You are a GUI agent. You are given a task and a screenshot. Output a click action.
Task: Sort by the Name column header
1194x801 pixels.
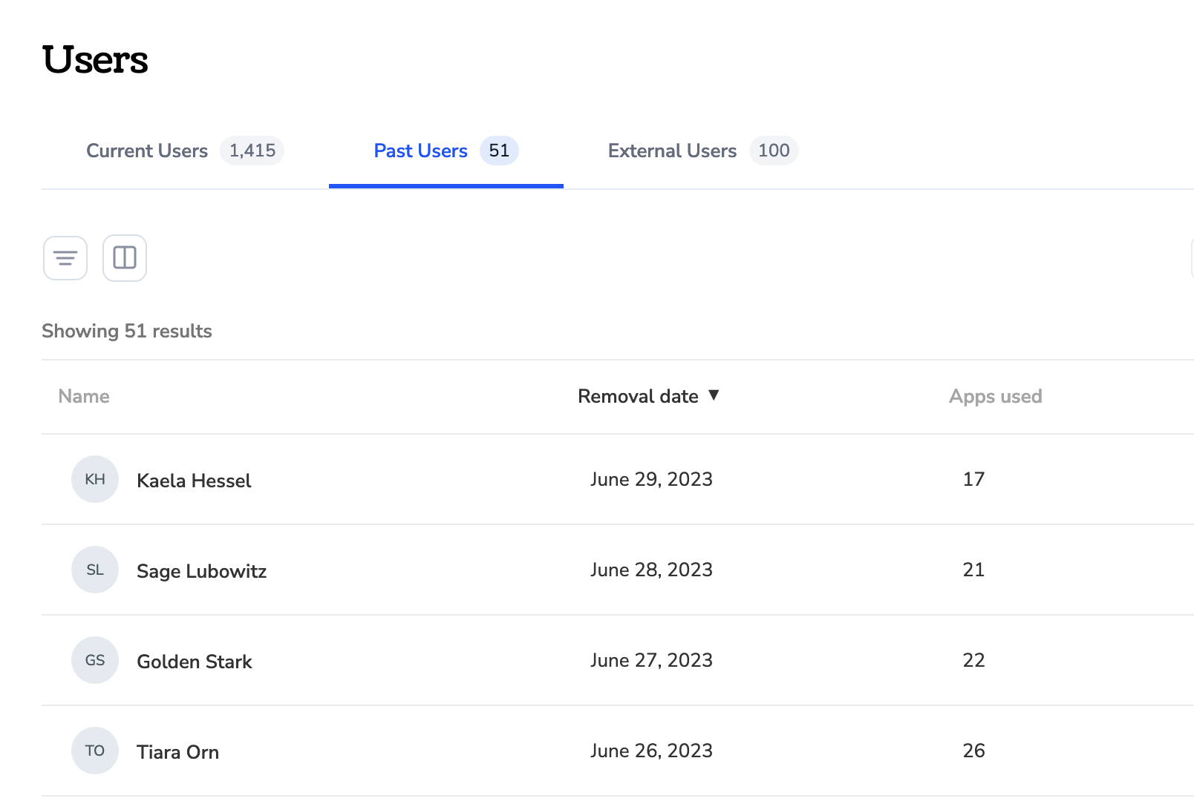pos(84,397)
